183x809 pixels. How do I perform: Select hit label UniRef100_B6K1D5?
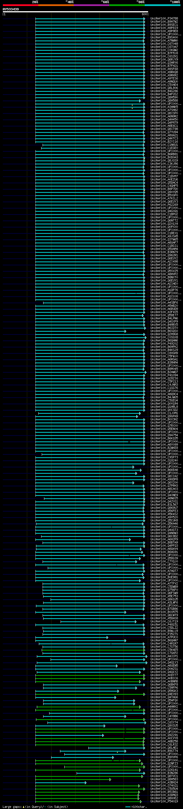[164, 439]
